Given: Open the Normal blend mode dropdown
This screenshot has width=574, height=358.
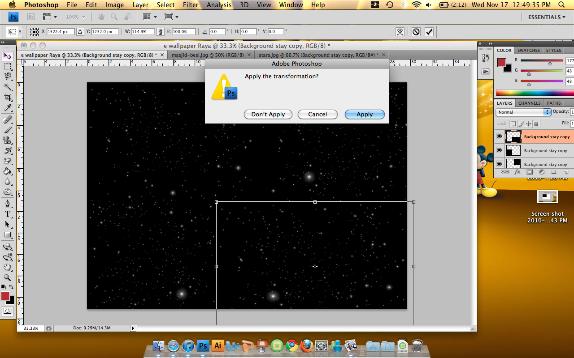Looking at the screenshot, I should tap(523, 112).
